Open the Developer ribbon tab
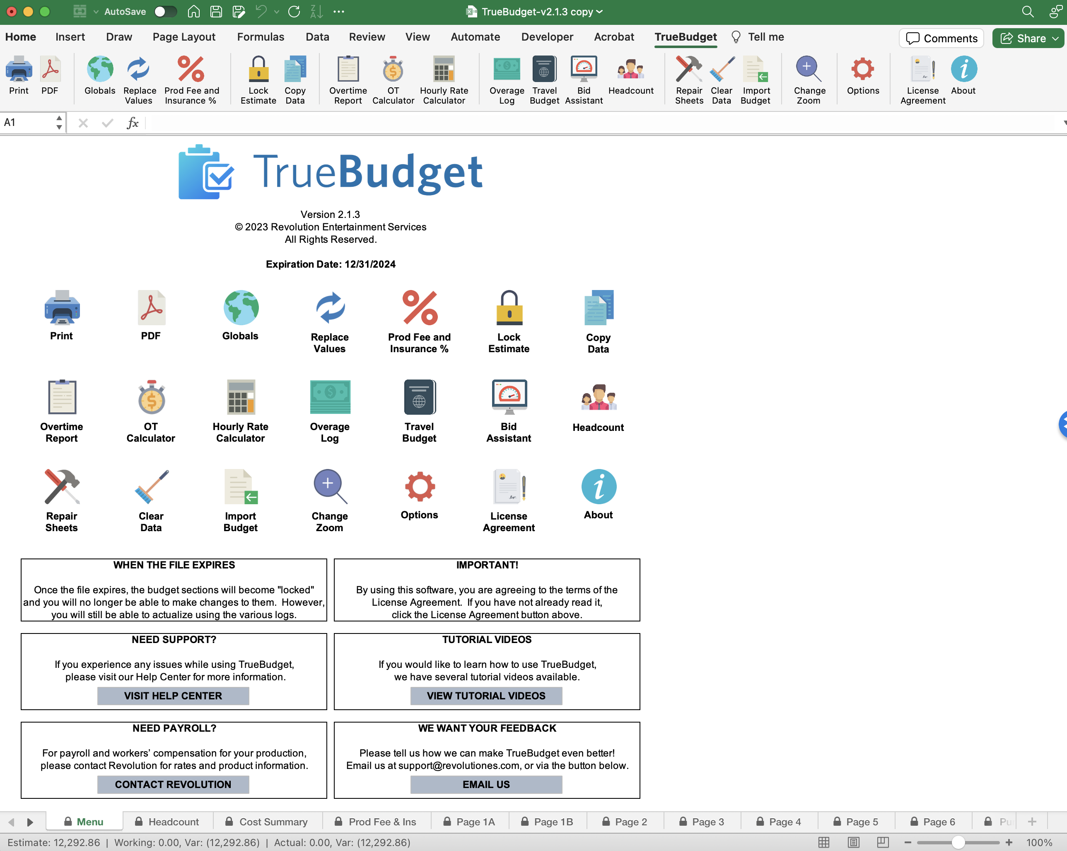This screenshot has height=851, width=1067. pyautogui.click(x=547, y=36)
